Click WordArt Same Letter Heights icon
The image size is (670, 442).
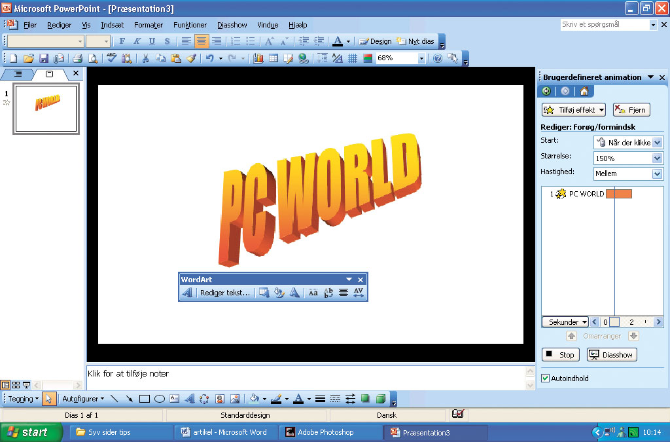click(x=313, y=293)
